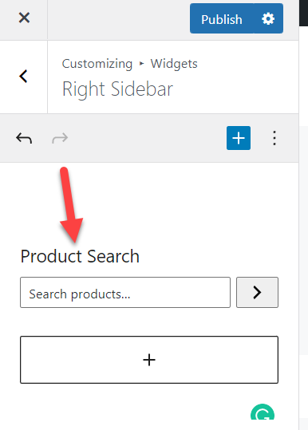Focus the Search products input field
Viewport: 308px width, 430px height.
[x=125, y=292]
